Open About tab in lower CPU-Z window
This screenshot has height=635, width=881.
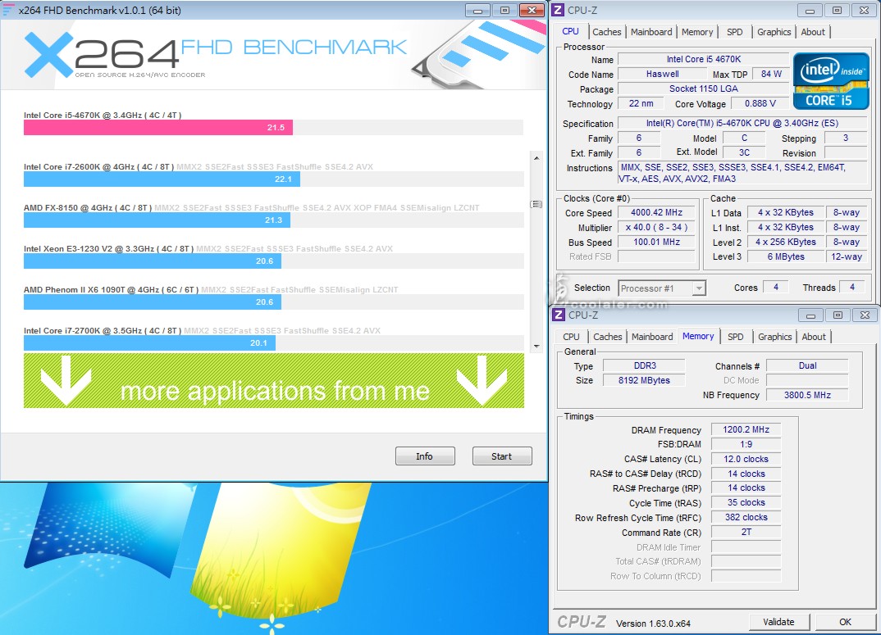coord(814,337)
